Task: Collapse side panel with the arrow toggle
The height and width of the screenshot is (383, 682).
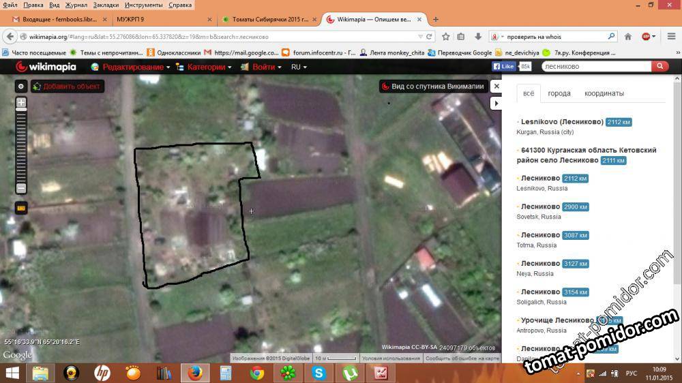Action: click(x=496, y=104)
